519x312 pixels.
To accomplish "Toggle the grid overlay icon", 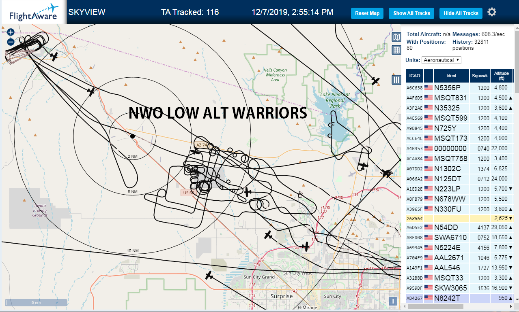I will tap(396, 50).
